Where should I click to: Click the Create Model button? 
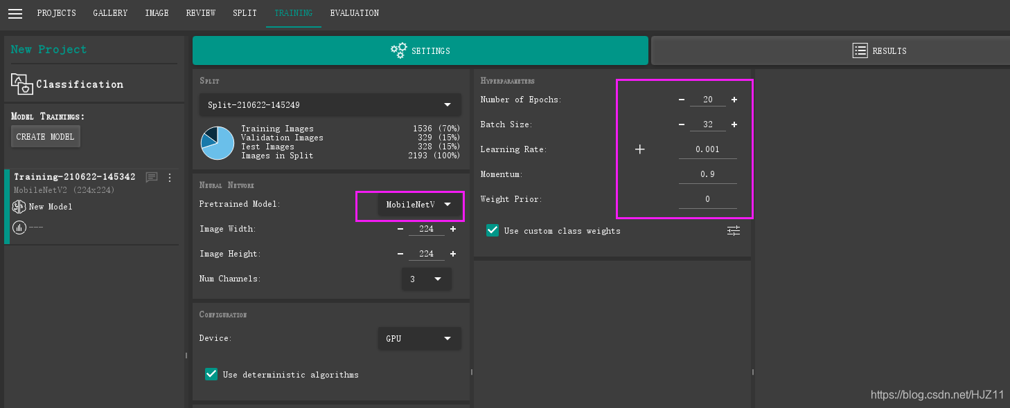(x=46, y=136)
